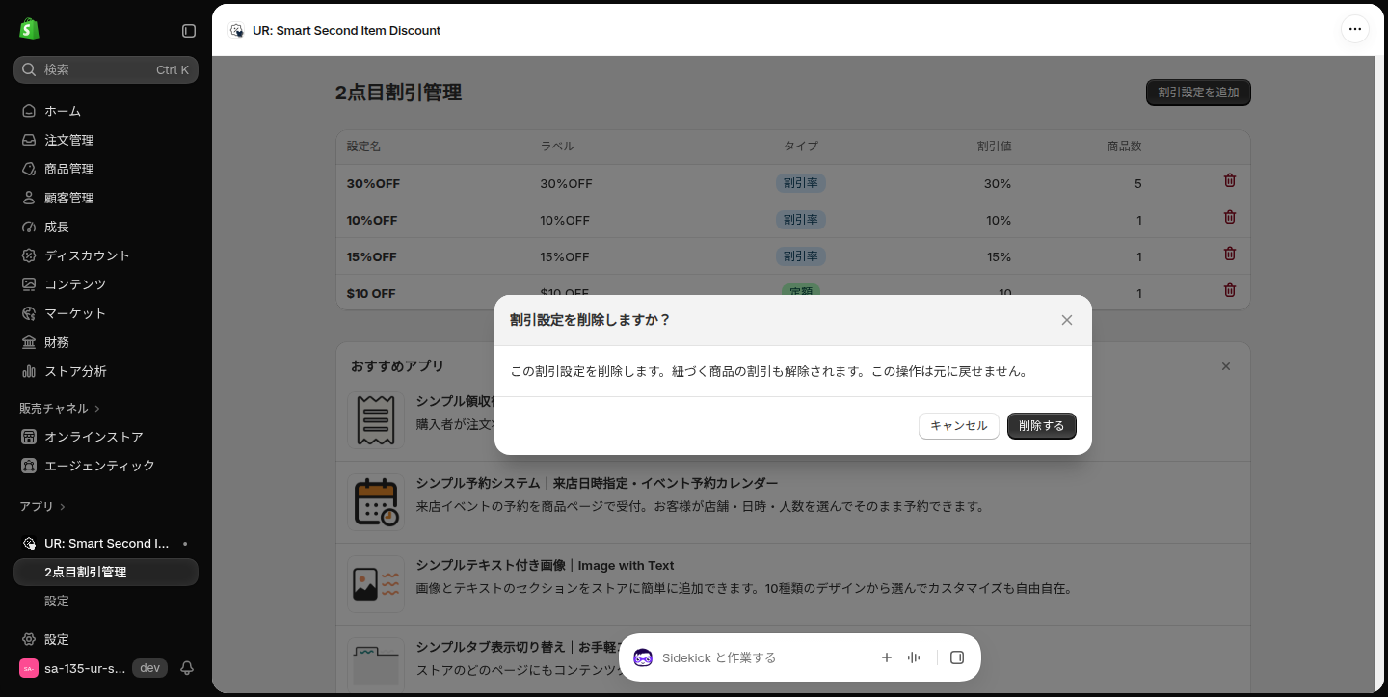Collapse the sidebar with the panel icon
1388x697 pixels.
(x=189, y=31)
